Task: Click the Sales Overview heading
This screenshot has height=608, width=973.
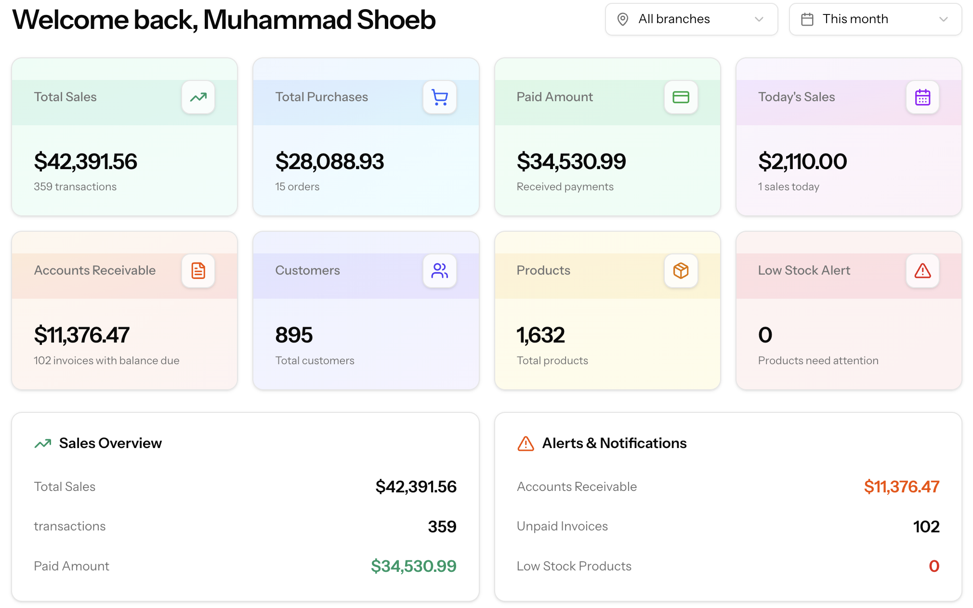Action: pyautogui.click(x=110, y=443)
